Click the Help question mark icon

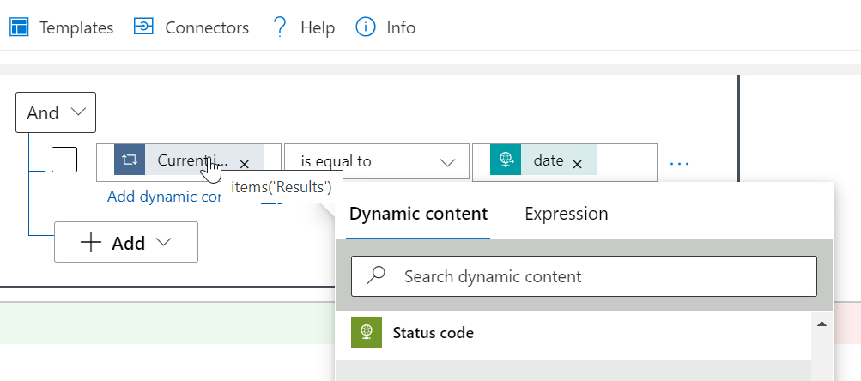point(279,27)
